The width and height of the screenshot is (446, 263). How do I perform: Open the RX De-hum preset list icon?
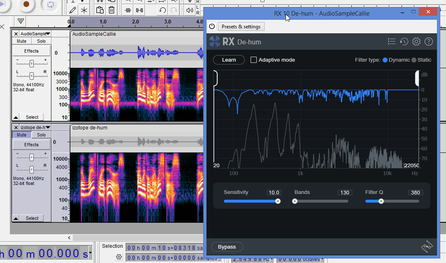click(392, 42)
